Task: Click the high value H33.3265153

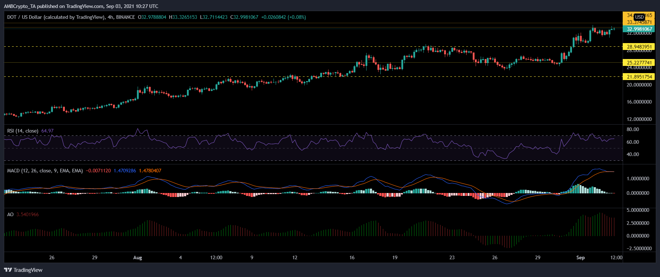Action: coord(183,17)
